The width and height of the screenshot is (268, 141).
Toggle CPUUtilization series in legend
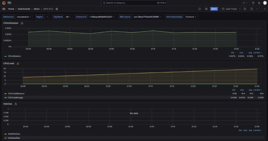(14, 56)
